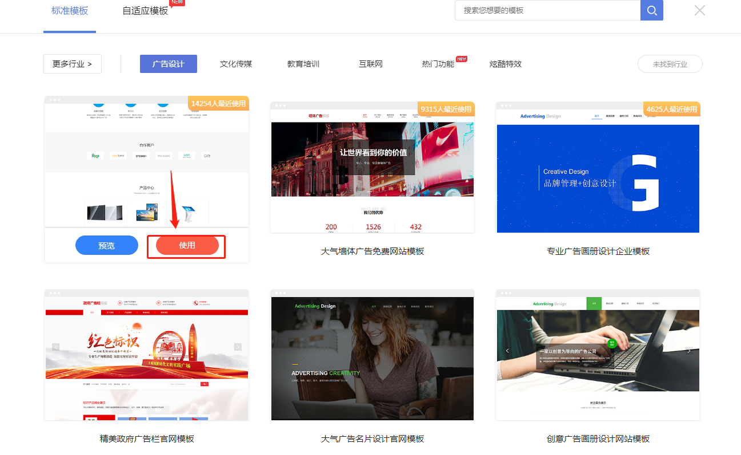The height and width of the screenshot is (455, 741).
Task: Close the template picker dialog
Action: pos(700,10)
